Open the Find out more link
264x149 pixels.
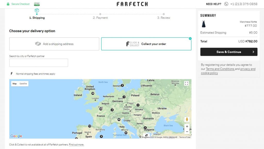pyautogui.click(x=76, y=144)
